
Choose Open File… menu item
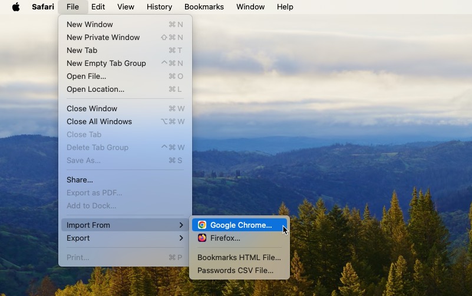click(x=126, y=77)
